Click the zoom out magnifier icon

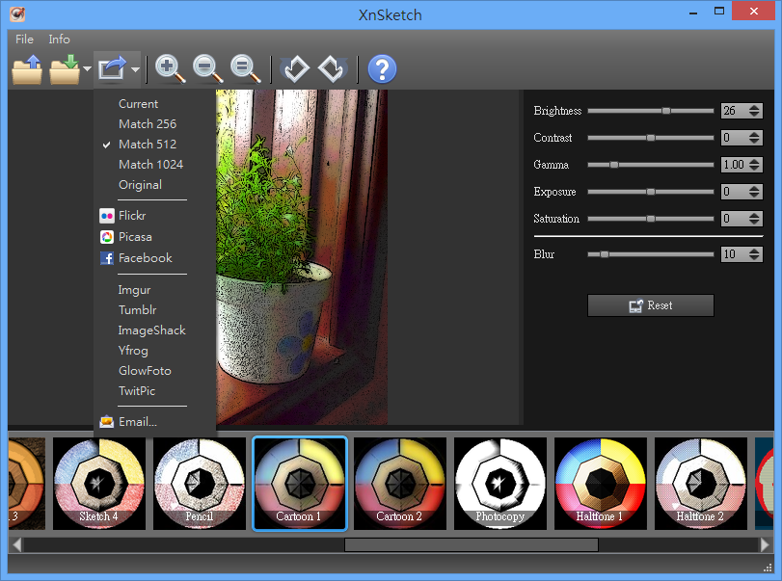tap(207, 69)
